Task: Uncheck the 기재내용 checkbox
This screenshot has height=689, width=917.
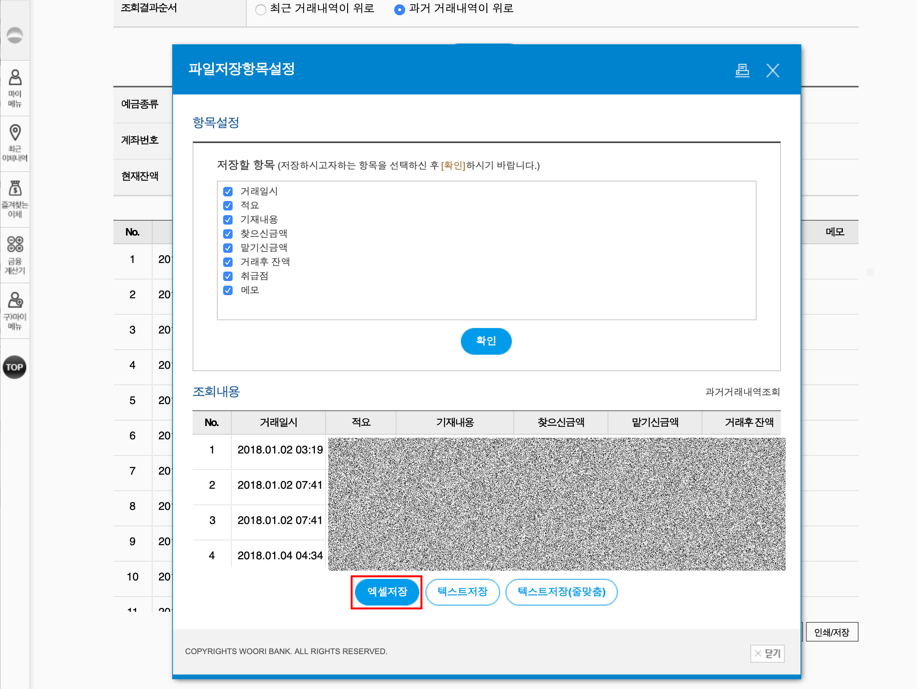Action: coord(227,219)
